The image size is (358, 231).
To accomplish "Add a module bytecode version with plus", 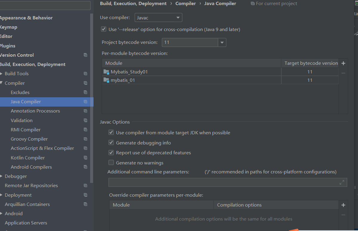I will click(343, 63).
